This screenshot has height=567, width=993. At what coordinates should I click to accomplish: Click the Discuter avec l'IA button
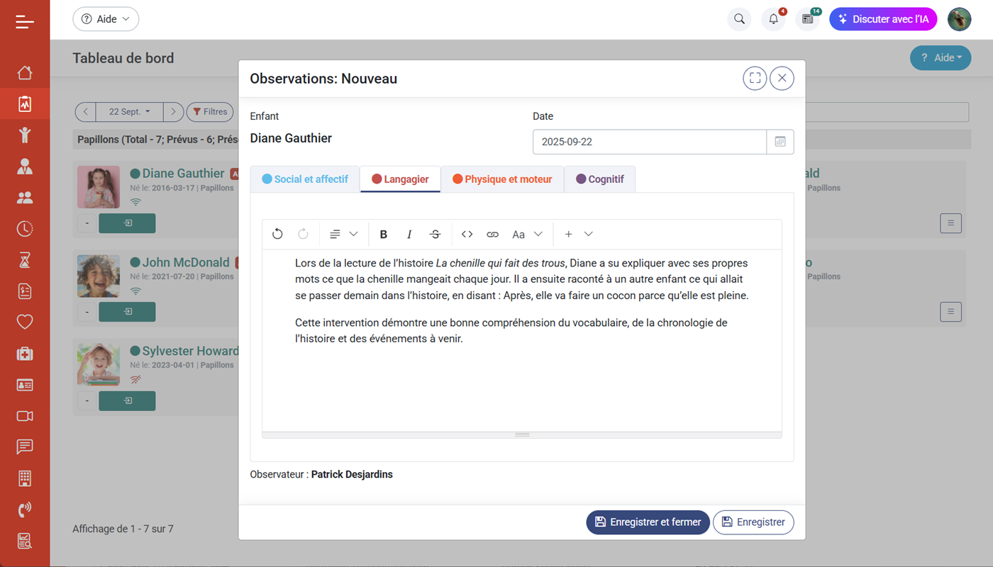click(883, 19)
